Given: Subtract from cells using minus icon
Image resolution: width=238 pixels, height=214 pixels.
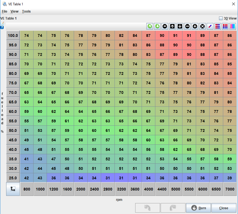Looking at the screenshot, I should coord(187,26).
